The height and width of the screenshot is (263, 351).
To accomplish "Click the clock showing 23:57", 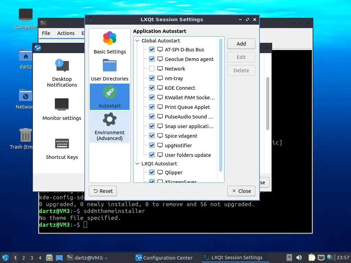I will (x=343, y=258).
